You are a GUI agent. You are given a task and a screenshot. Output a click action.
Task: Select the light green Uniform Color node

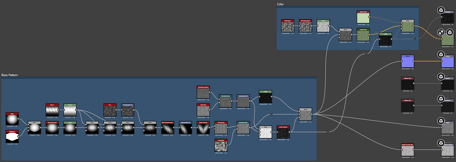pyautogui.click(x=363, y=18)
